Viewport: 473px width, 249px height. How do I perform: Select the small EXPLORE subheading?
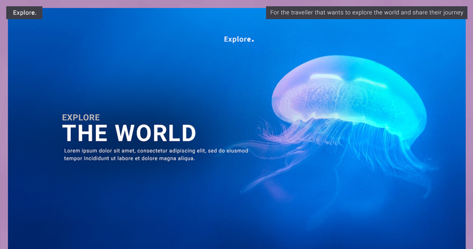point(81,118)
